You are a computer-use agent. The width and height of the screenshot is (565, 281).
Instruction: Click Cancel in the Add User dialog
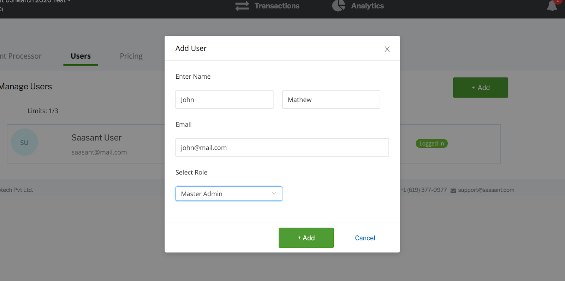pos(365,238)
